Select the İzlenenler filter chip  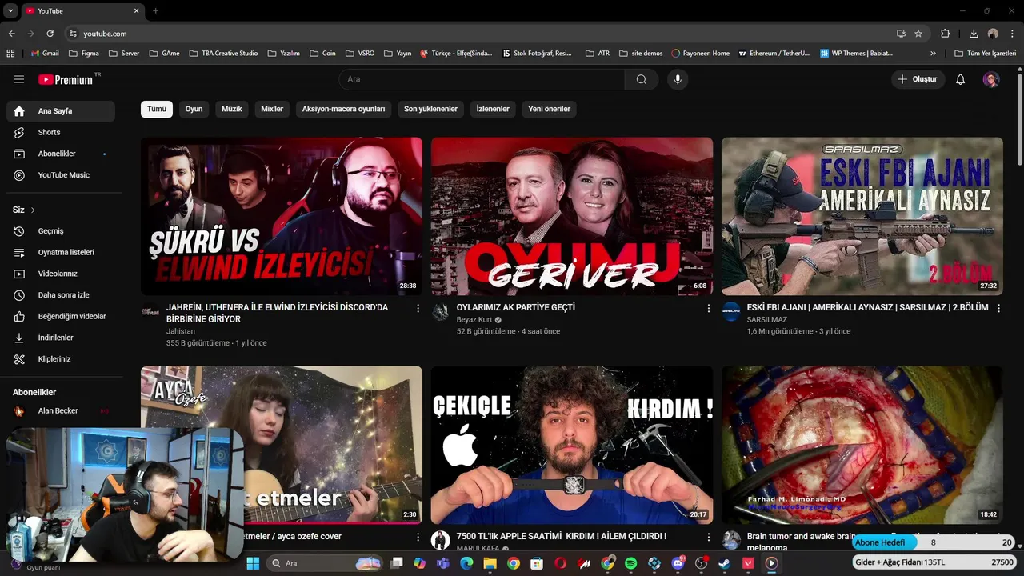(x=493, y=109)
